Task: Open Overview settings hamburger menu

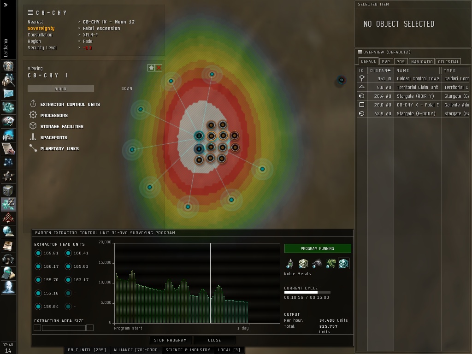Action: (360, 52)
